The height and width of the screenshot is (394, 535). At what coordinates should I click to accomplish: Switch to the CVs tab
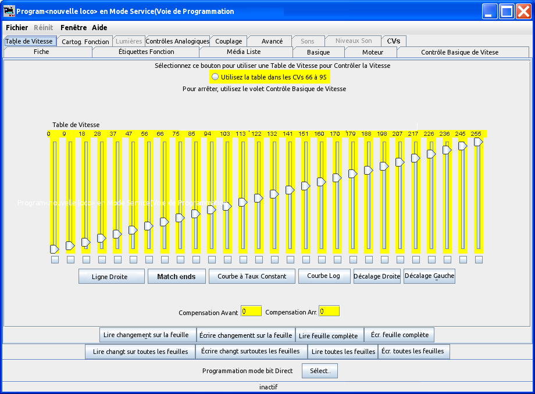[x=394, y=41]
